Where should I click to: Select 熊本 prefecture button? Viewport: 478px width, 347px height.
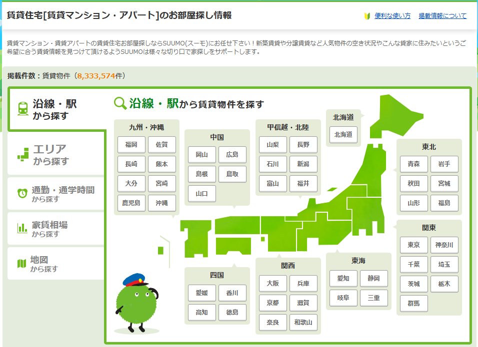pos(162,164)
